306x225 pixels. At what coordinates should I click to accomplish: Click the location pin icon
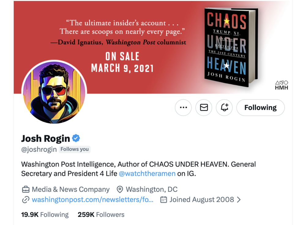tap(120, 190)
